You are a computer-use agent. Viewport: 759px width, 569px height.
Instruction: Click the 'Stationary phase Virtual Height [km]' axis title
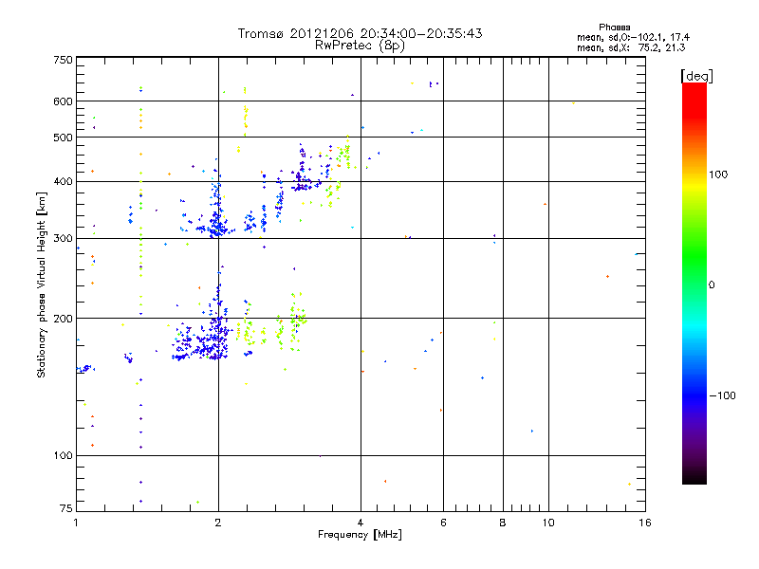pos(41,285)
